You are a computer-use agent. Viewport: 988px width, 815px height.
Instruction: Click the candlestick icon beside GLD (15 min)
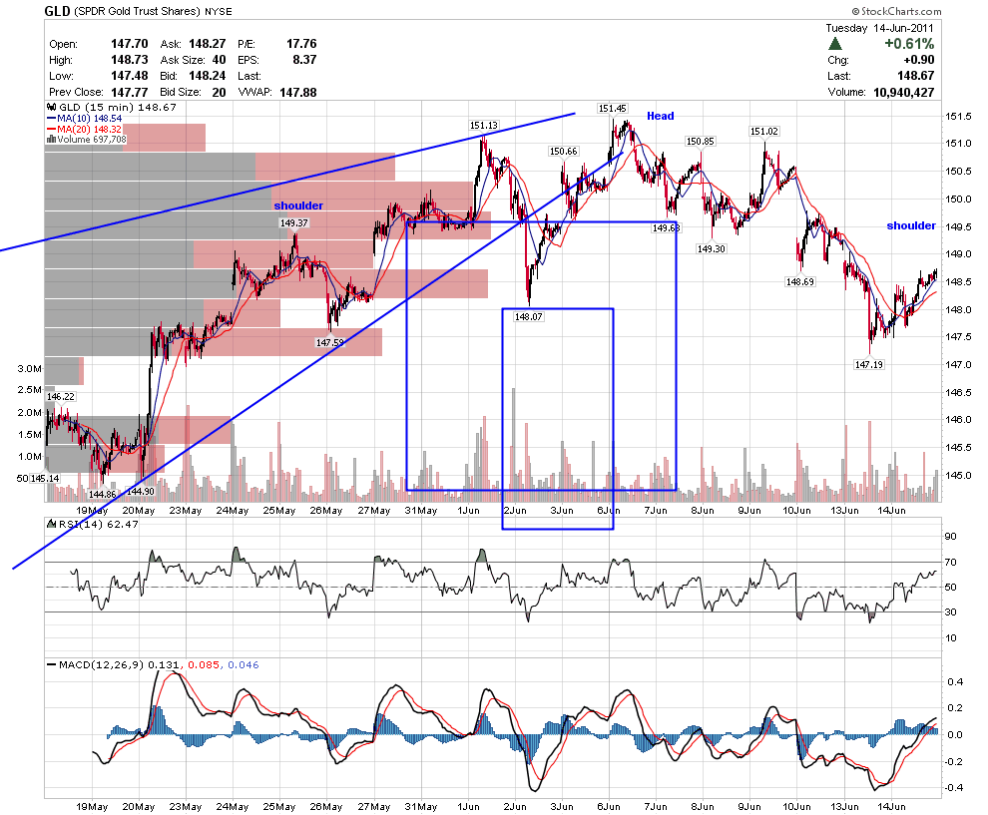tap(52, 107)
